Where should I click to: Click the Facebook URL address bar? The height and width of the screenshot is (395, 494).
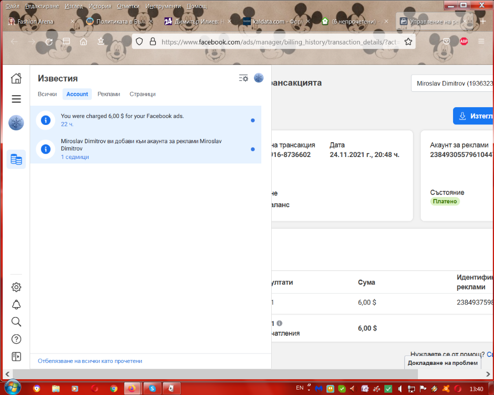[x=278, y=42]
